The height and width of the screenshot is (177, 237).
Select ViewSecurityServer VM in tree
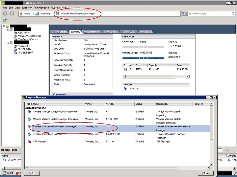point(28,39)
